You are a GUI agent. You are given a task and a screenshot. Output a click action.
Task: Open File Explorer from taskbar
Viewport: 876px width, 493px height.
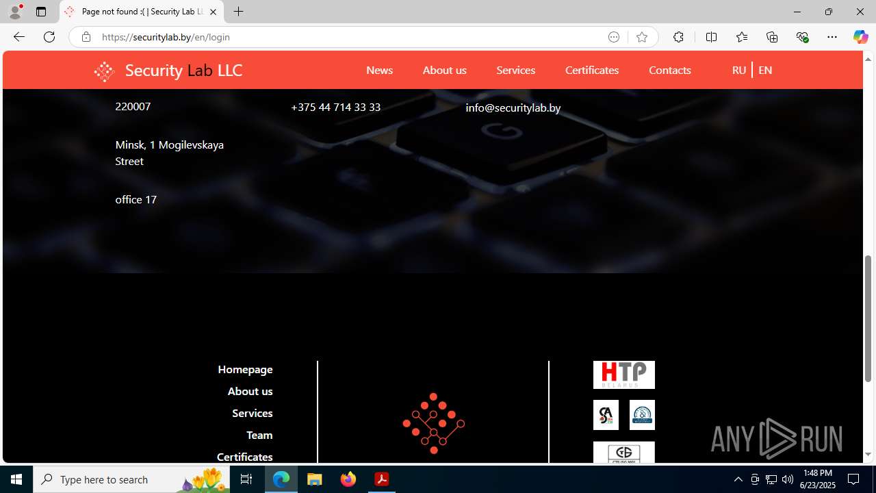315,479
